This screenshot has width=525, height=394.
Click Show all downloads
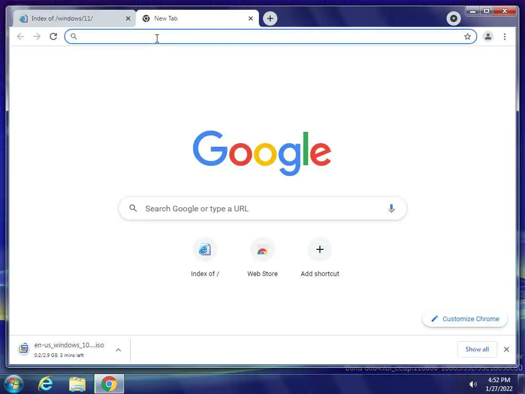[477, 349]
